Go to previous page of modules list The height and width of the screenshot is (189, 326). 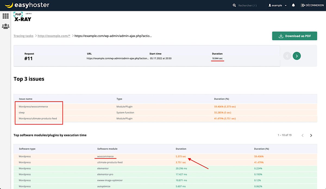click(302, 135)
